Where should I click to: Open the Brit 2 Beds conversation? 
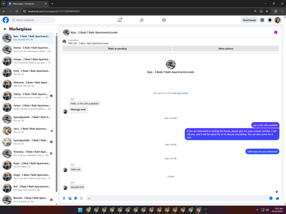point(28,188)
